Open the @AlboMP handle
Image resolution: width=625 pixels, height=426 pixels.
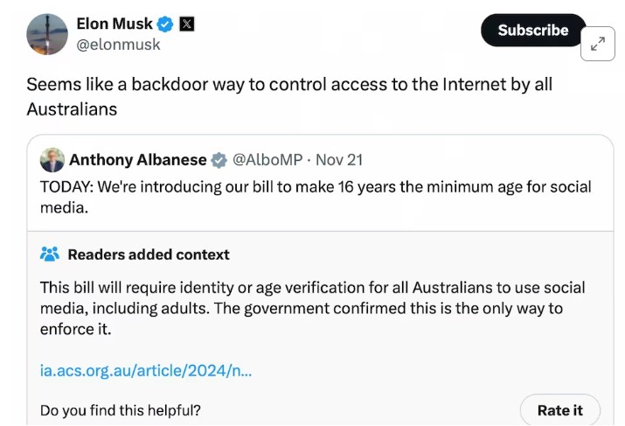pos(267,160)
